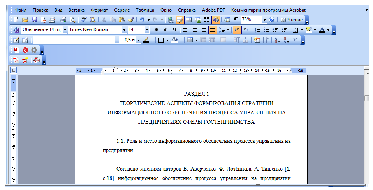Open Комментарии программы Acrobat menu
Image resolution: width=373 pixels, height=190 pixels.
(x=268, y=10)
